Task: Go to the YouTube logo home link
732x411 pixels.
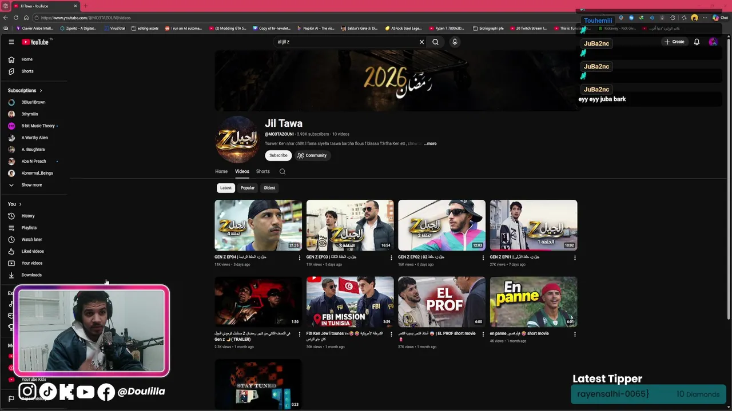Action: (37, 42)
